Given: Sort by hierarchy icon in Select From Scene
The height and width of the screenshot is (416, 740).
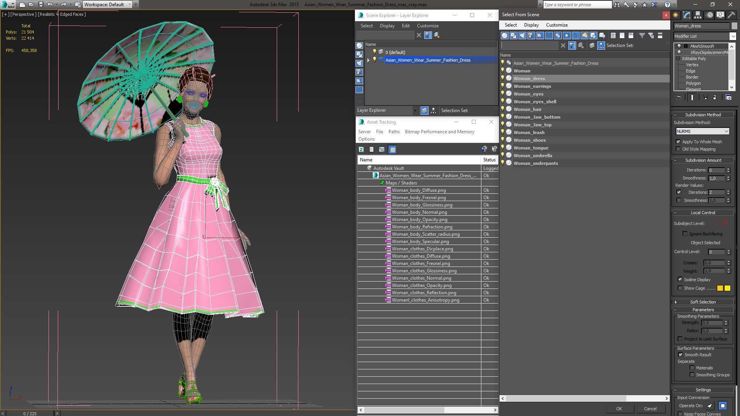Looking at the screenshot, I should 601,45.
